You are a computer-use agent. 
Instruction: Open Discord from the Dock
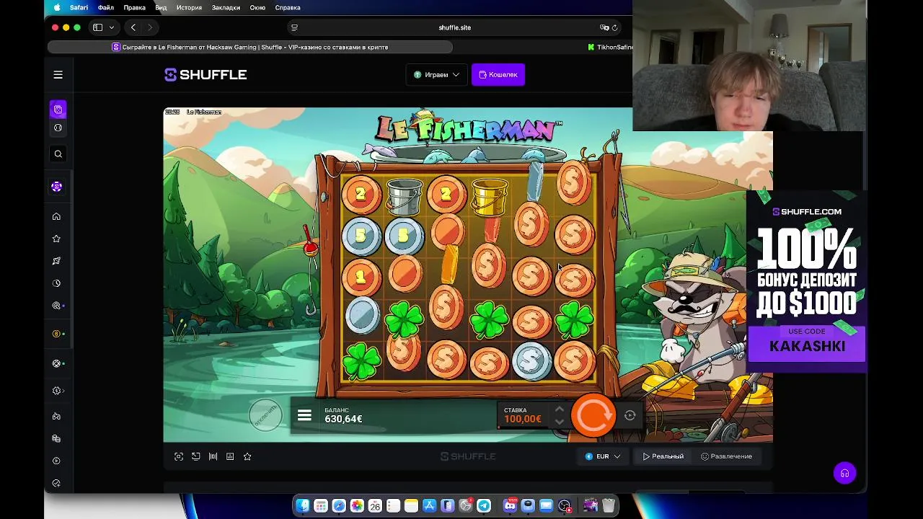(510, 506)
